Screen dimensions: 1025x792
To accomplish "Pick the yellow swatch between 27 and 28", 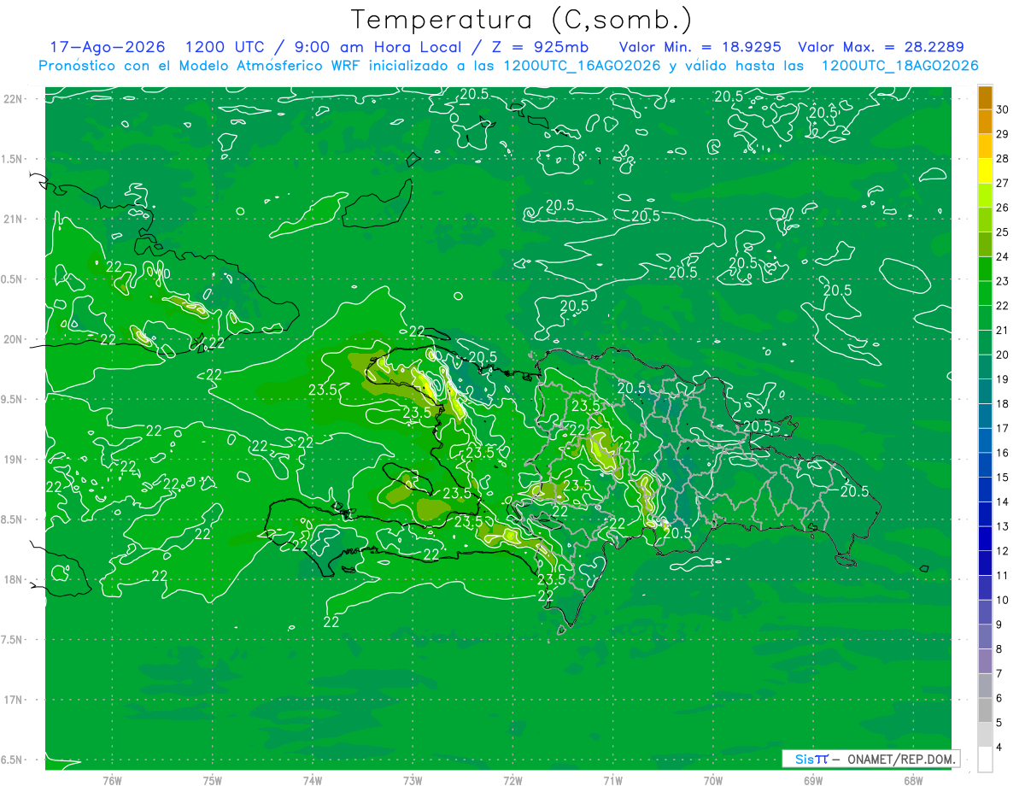I will pyautogui.click(x=985, y=171).
